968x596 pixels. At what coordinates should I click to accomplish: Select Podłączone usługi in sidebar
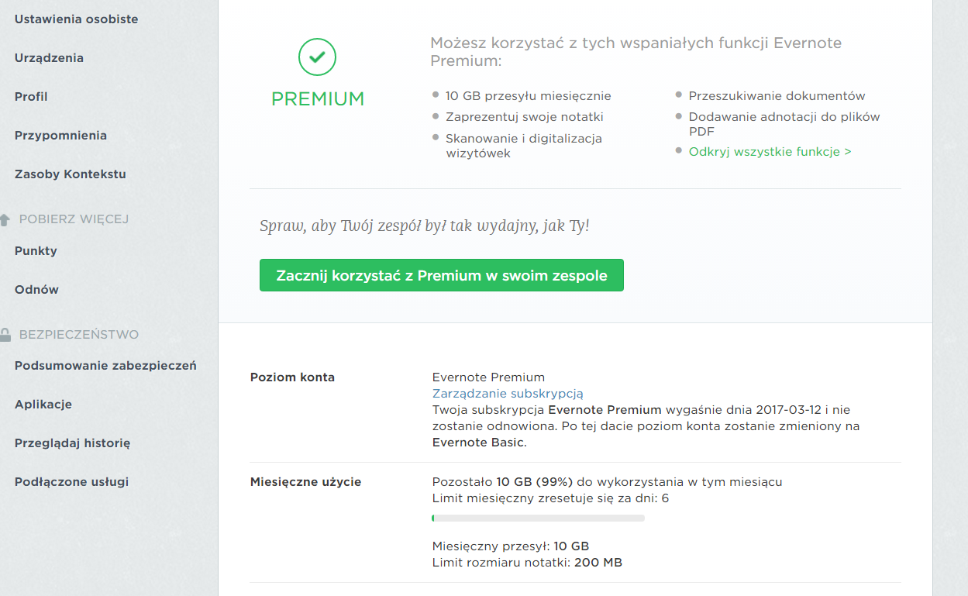tap(71, 482)
